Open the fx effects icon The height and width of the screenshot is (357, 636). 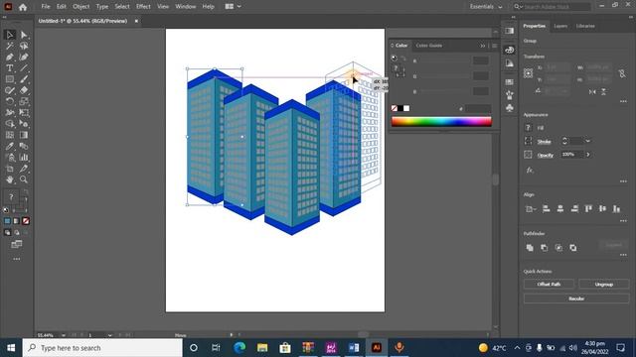click(530, 170)
